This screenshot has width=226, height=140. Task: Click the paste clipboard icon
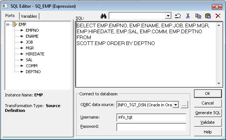[208, 16]
